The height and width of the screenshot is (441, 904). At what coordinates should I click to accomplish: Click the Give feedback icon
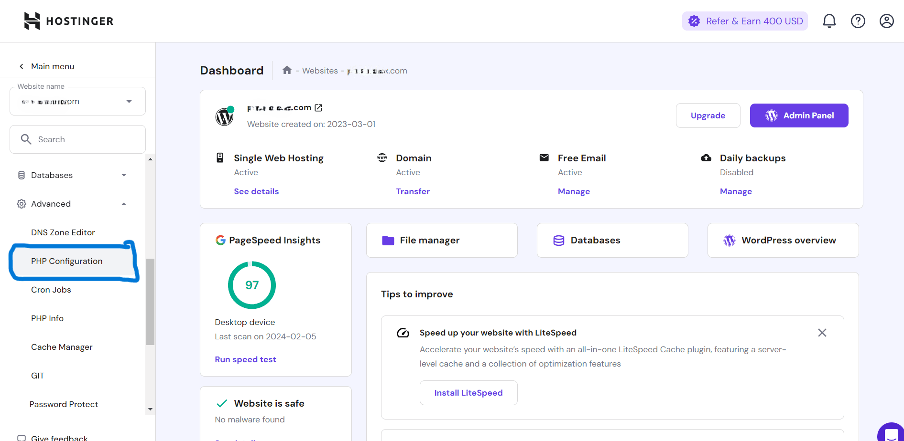coord(22,438)
